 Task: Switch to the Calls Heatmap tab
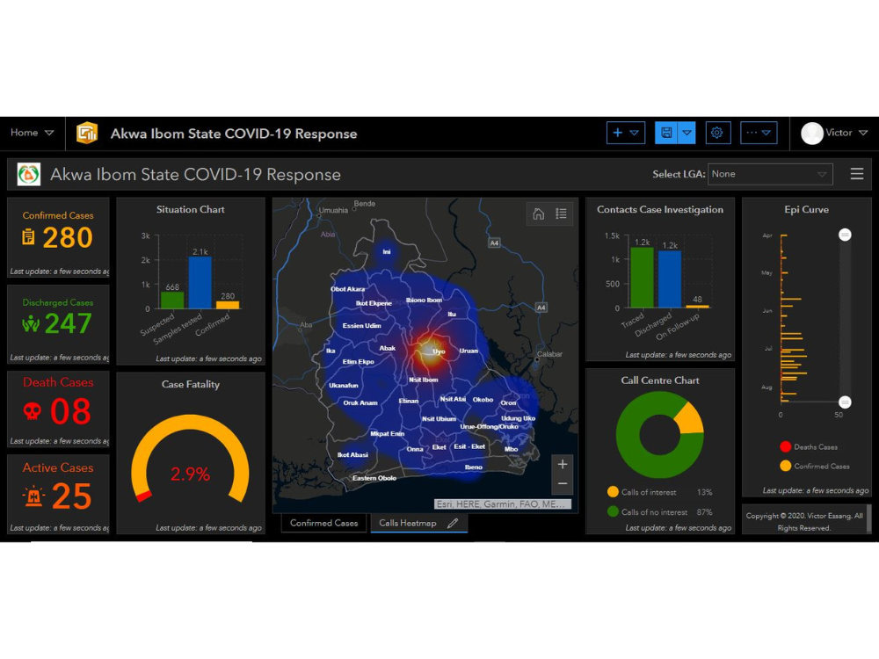coord(408,523)
